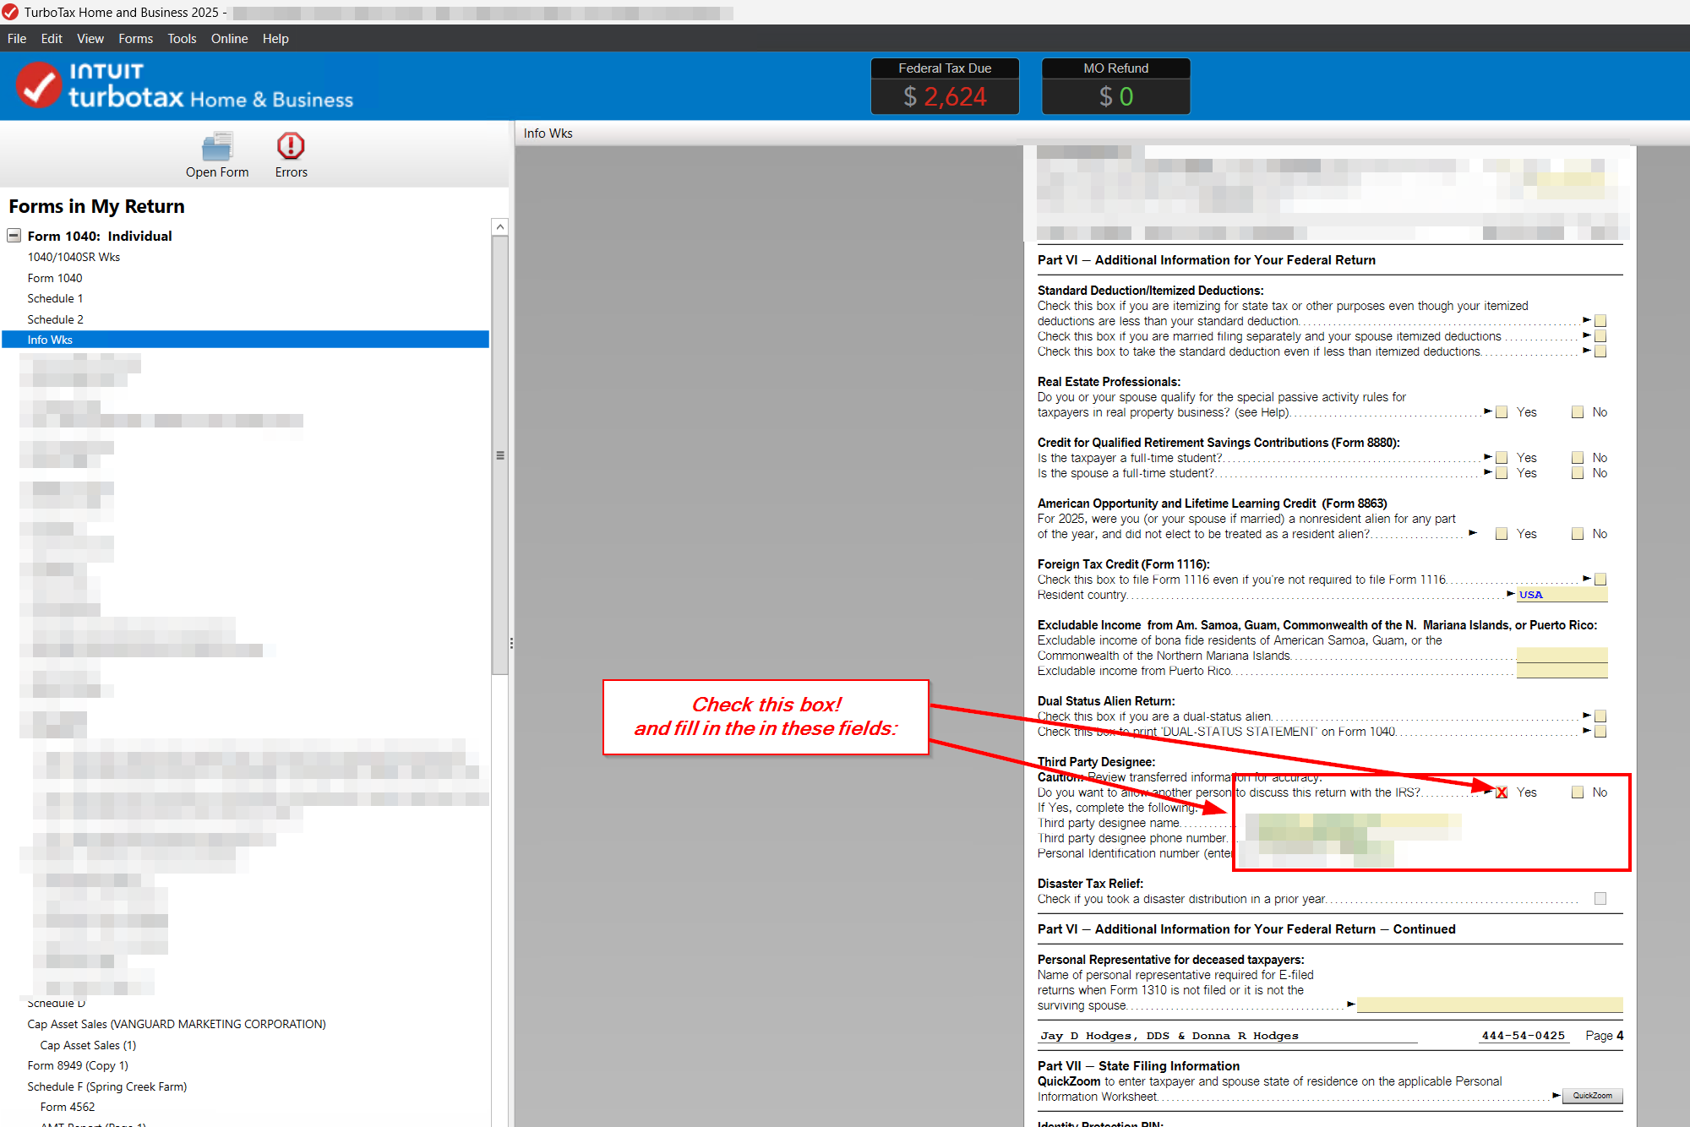This screenshot has height=1127, width=1690.
Task: Open the Forms menu
Action: (136, 39)
